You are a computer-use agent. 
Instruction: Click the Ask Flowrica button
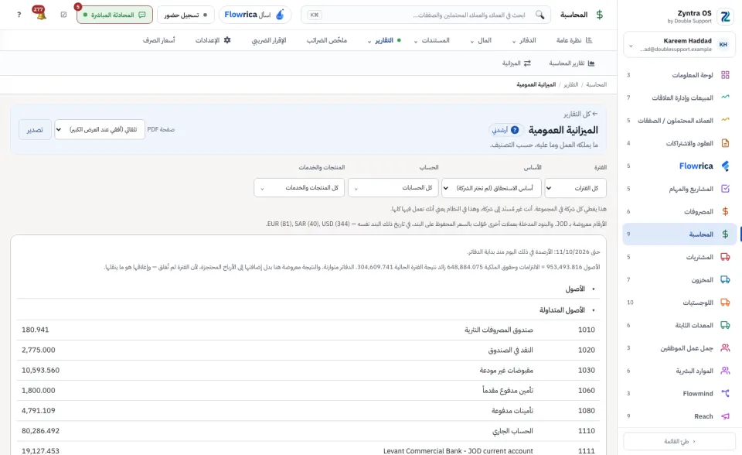click(255, 15)
